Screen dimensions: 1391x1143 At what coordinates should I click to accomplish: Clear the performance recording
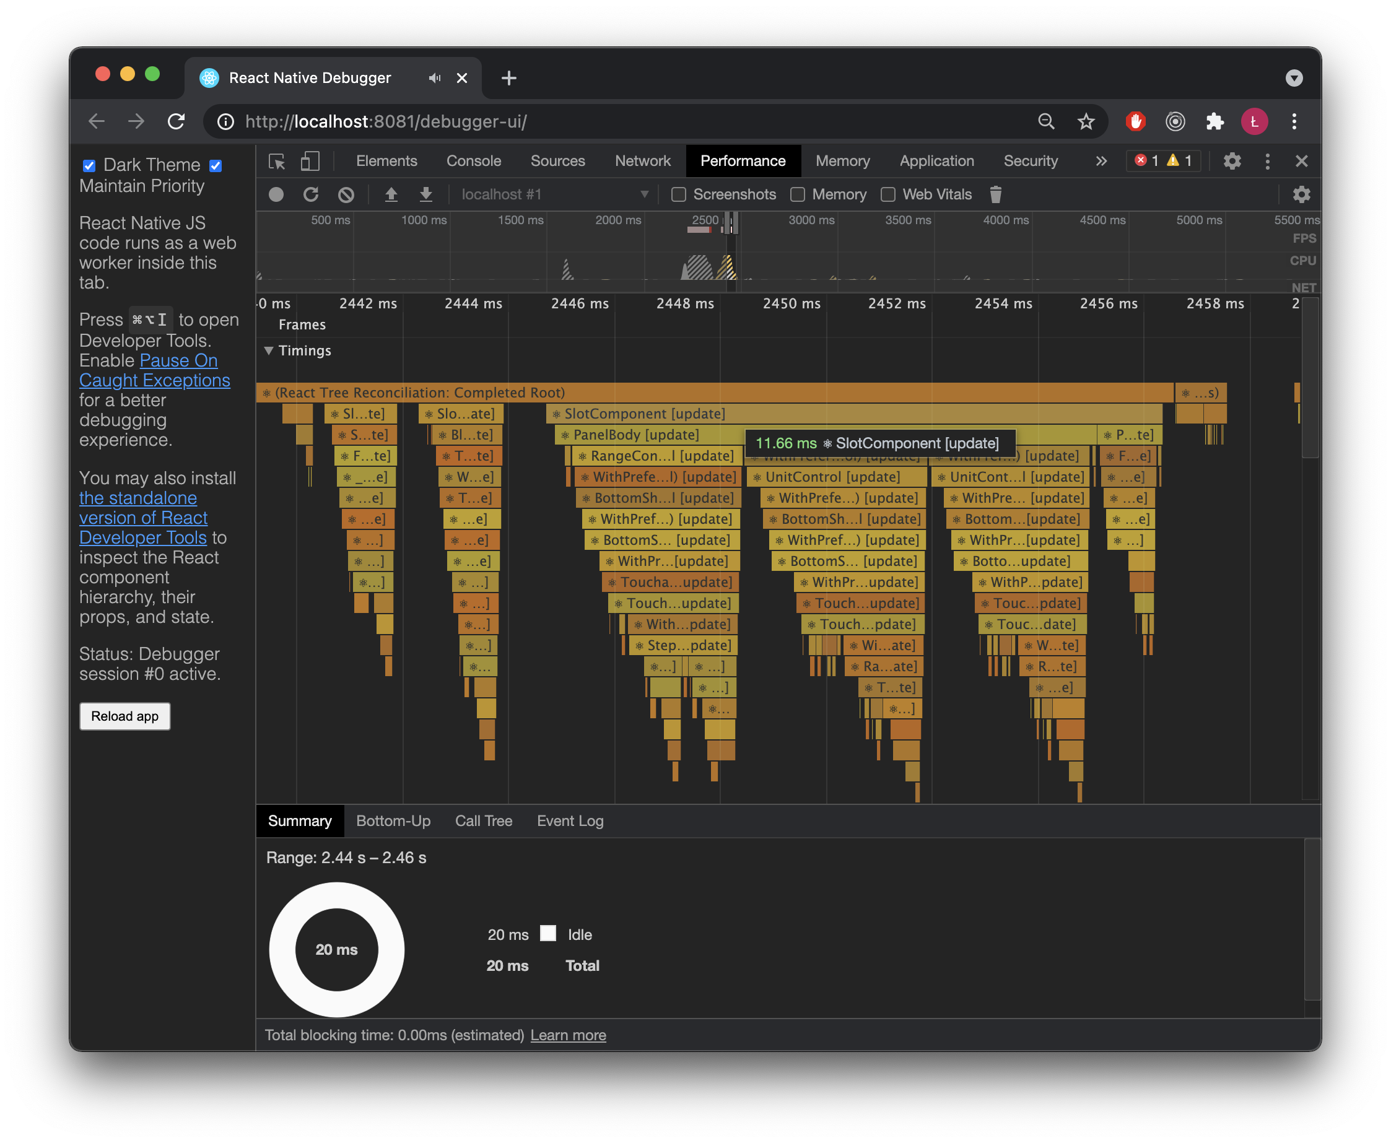pos(346,195)
